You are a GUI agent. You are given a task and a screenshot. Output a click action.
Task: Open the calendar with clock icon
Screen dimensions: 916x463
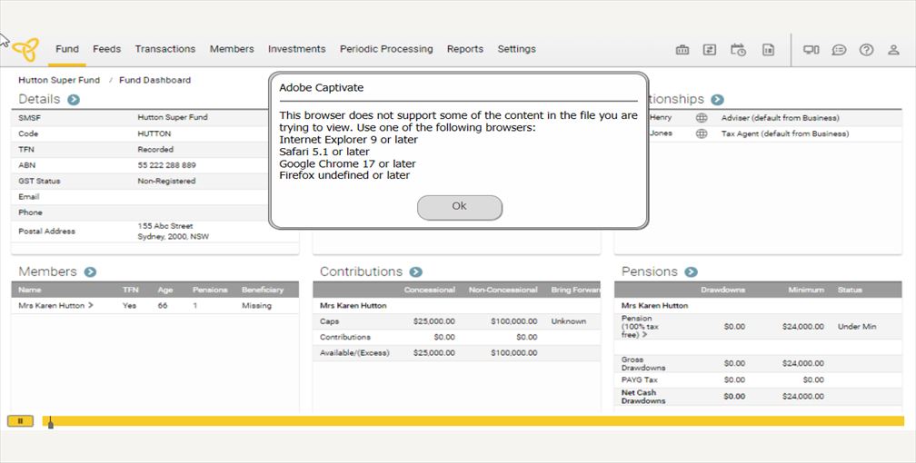739,50
